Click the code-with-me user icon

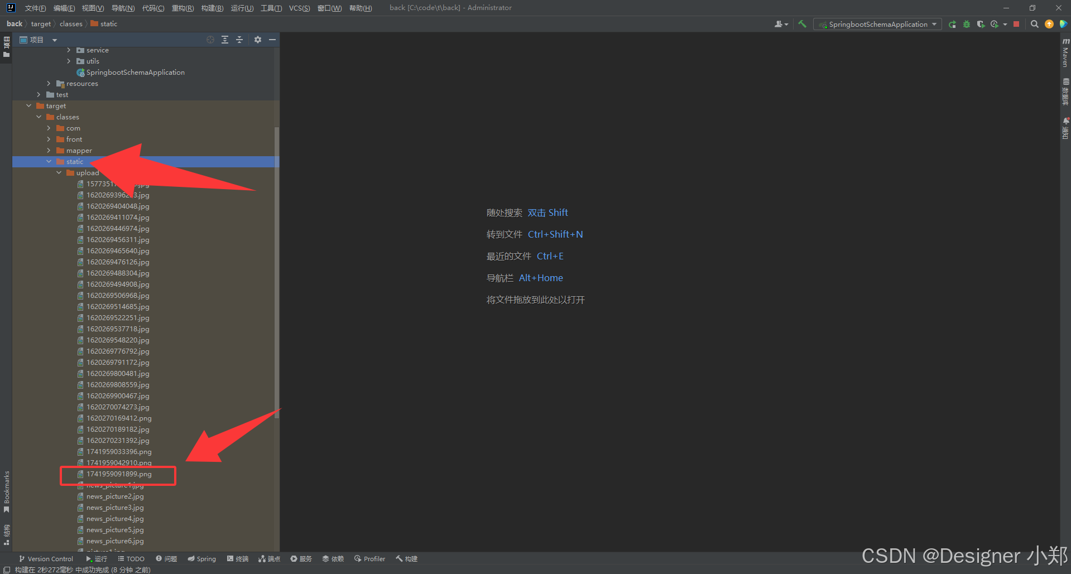click(x=781, y=24)
